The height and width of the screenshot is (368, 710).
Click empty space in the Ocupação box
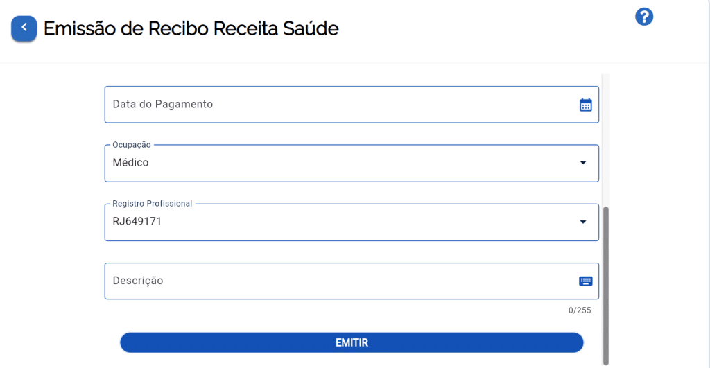[361, 163]
